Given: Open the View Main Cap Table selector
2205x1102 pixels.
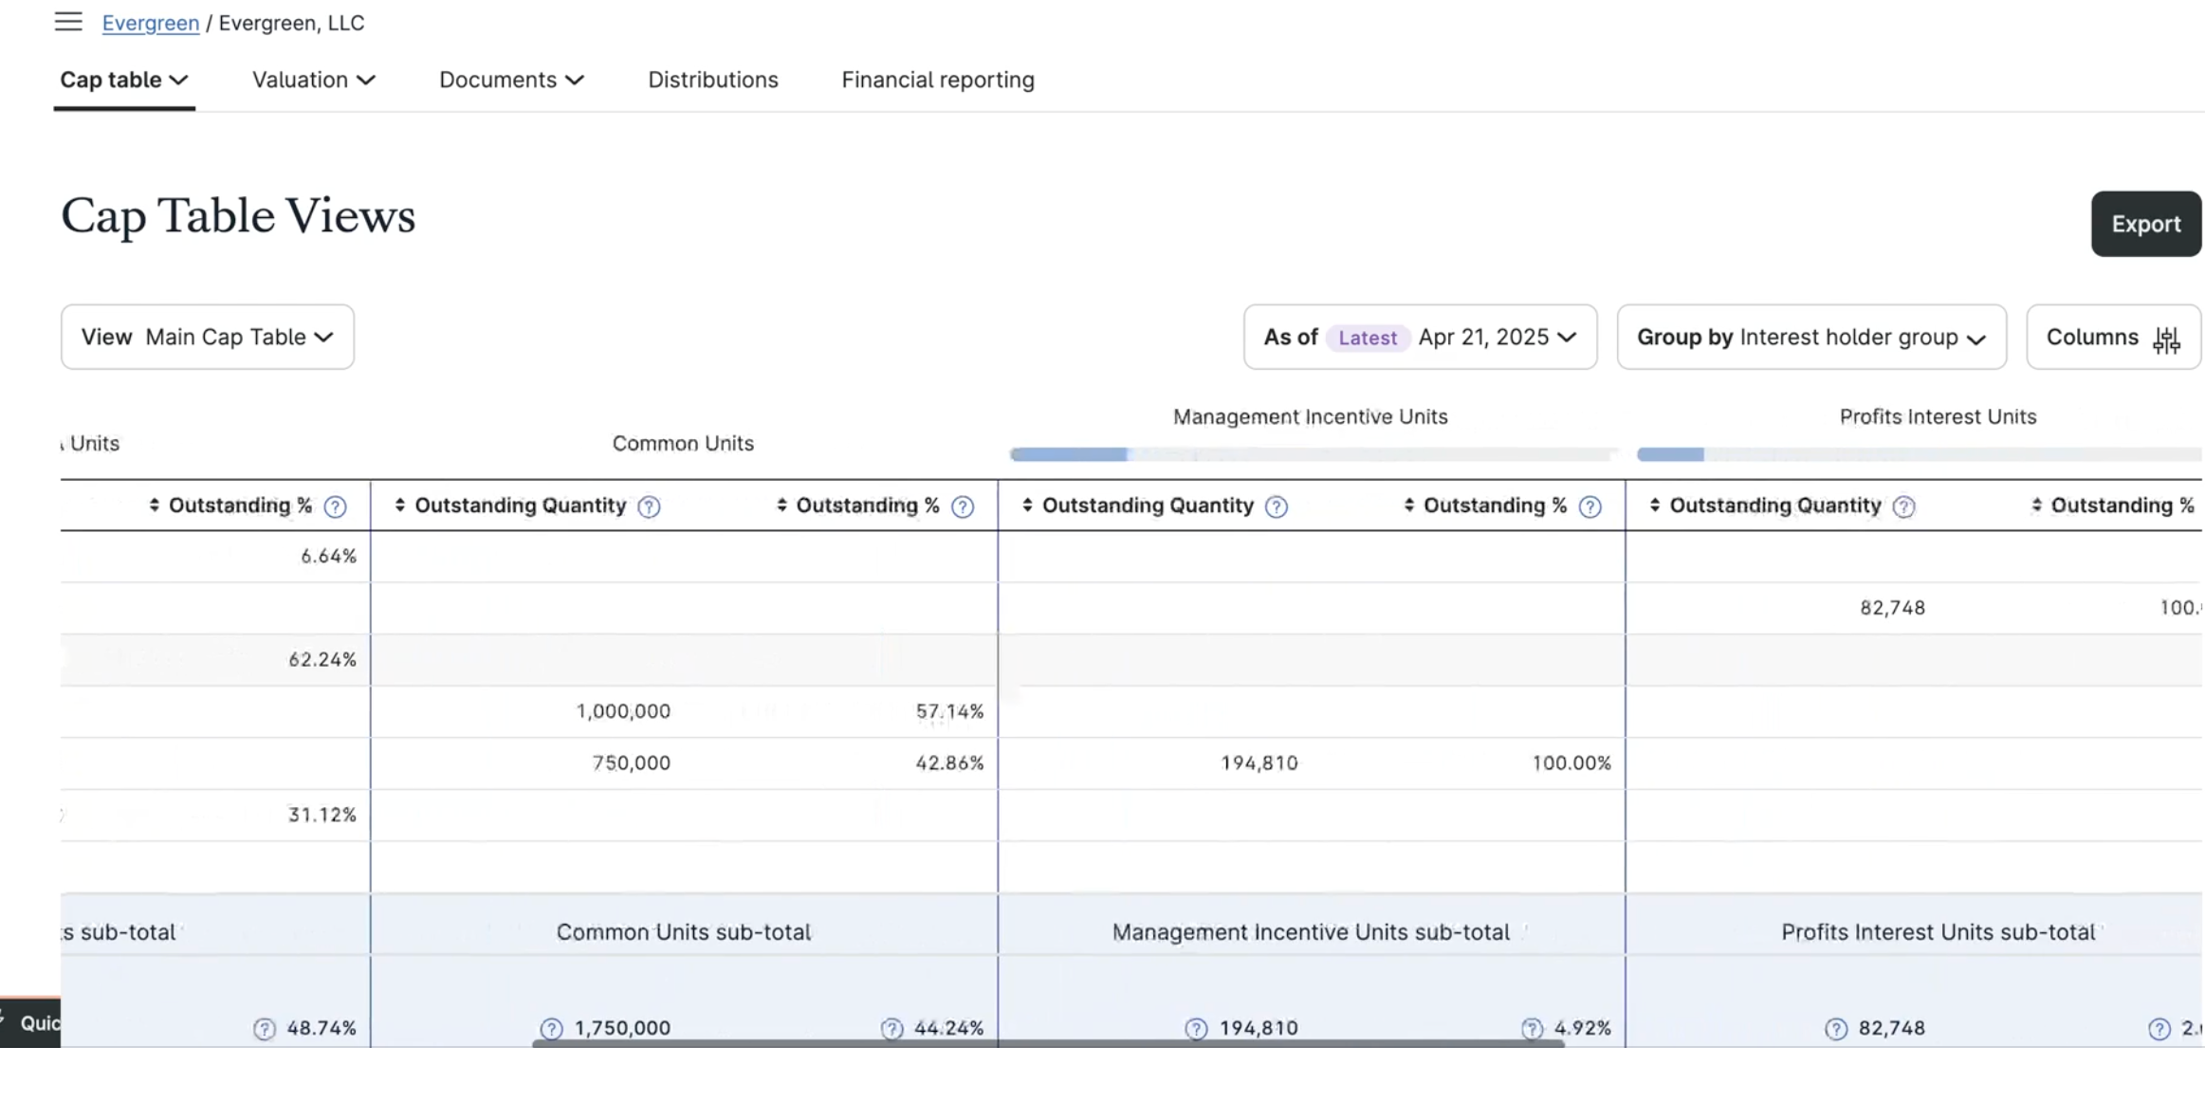Looking at the screenshot, I should pyautogui.click(x=208, y=337).
